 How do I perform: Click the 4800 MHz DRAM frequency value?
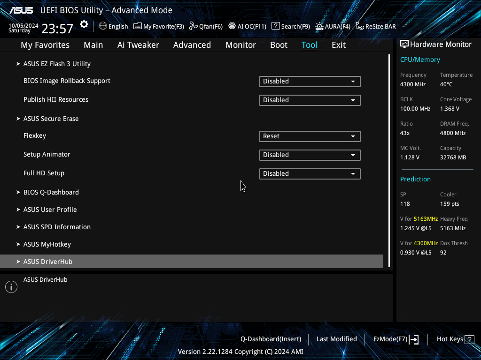pos(453,133)
